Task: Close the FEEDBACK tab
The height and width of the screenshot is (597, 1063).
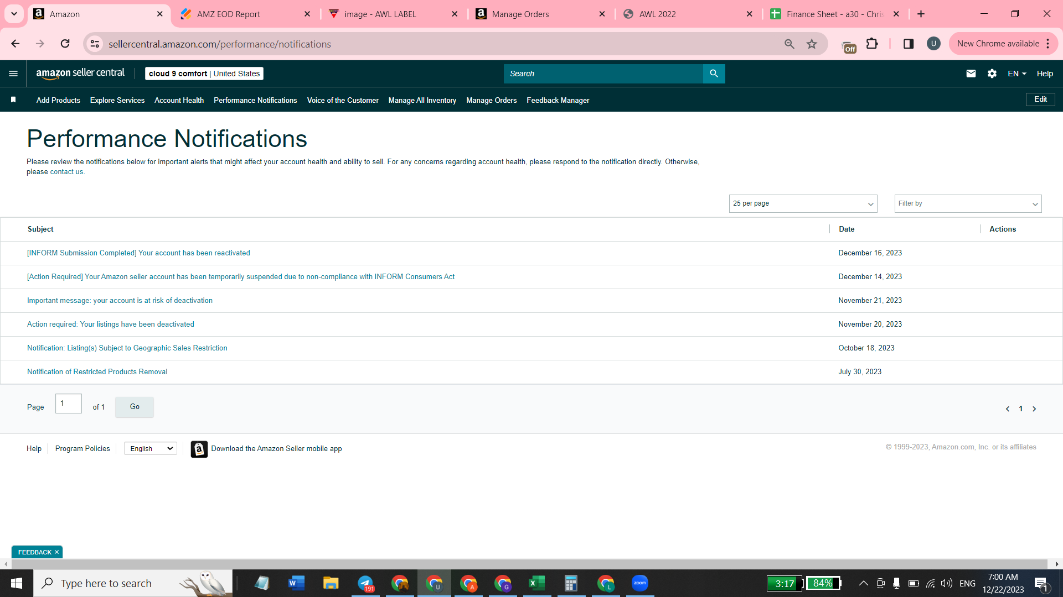Action: (x=56, y=552)
